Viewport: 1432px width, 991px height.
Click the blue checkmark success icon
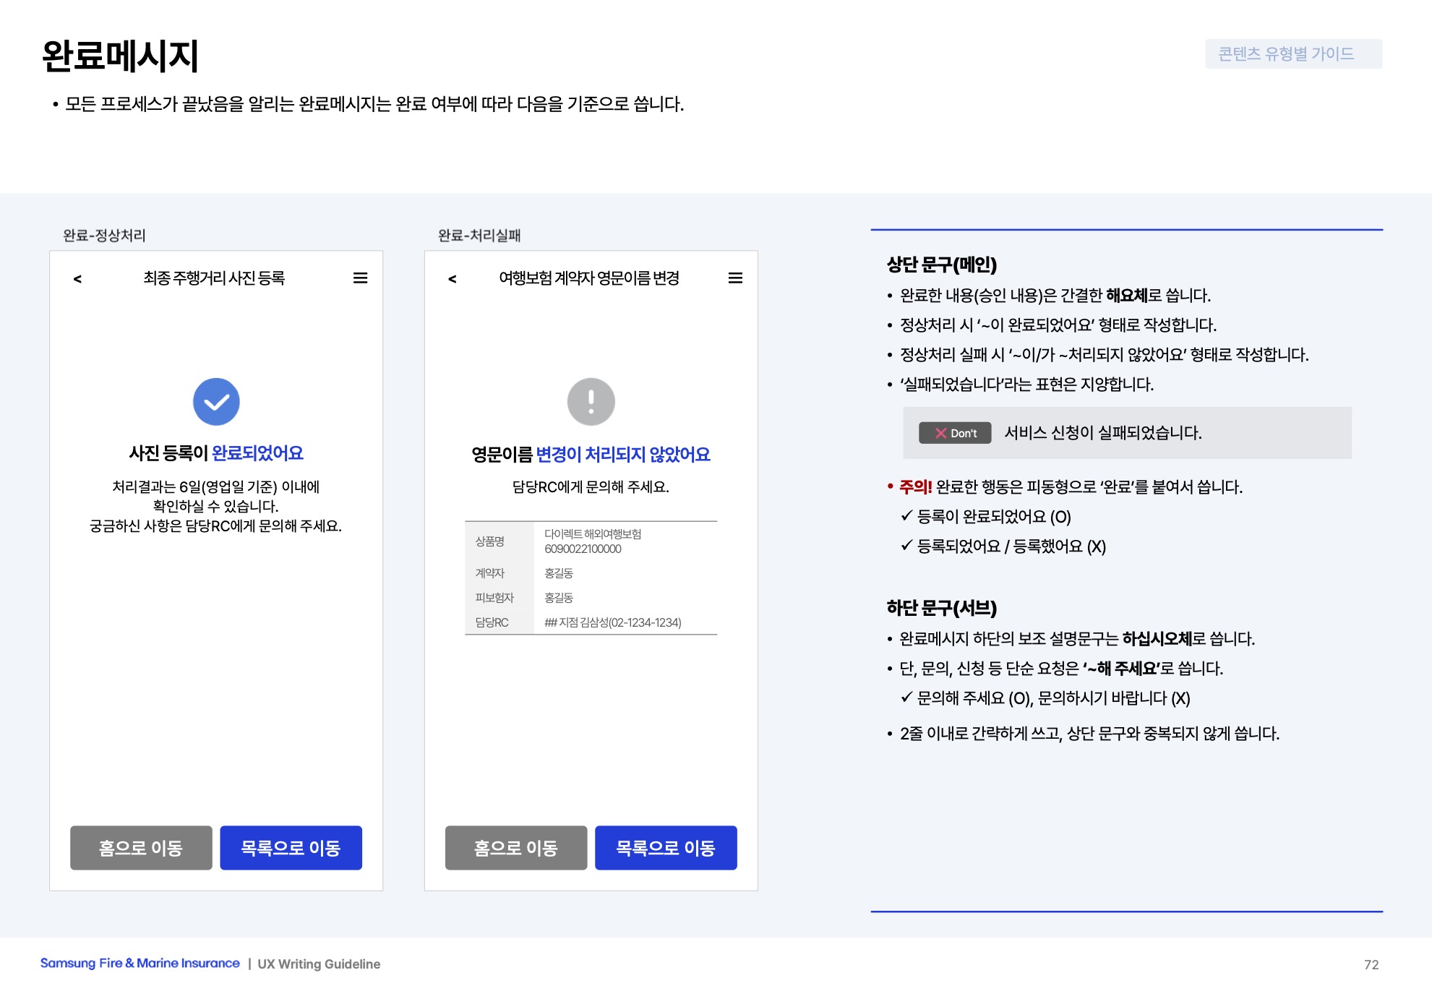click(x=216, y=402)
